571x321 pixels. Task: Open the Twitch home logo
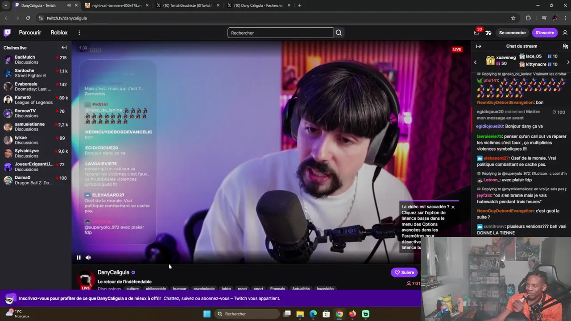pos(7,33)
